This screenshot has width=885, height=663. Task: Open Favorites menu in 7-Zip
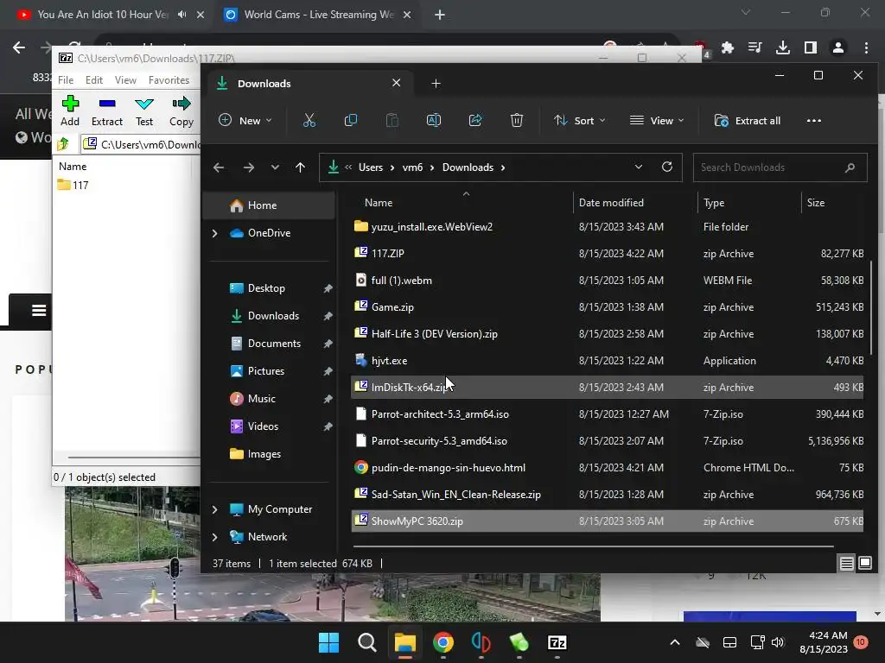click(x=169, y=80)
